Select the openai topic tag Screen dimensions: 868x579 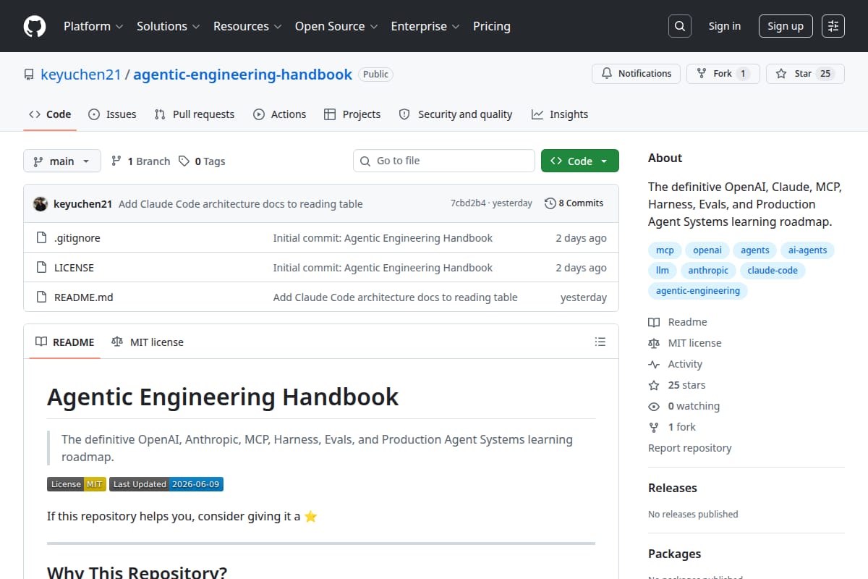click(x=707, y=250)
